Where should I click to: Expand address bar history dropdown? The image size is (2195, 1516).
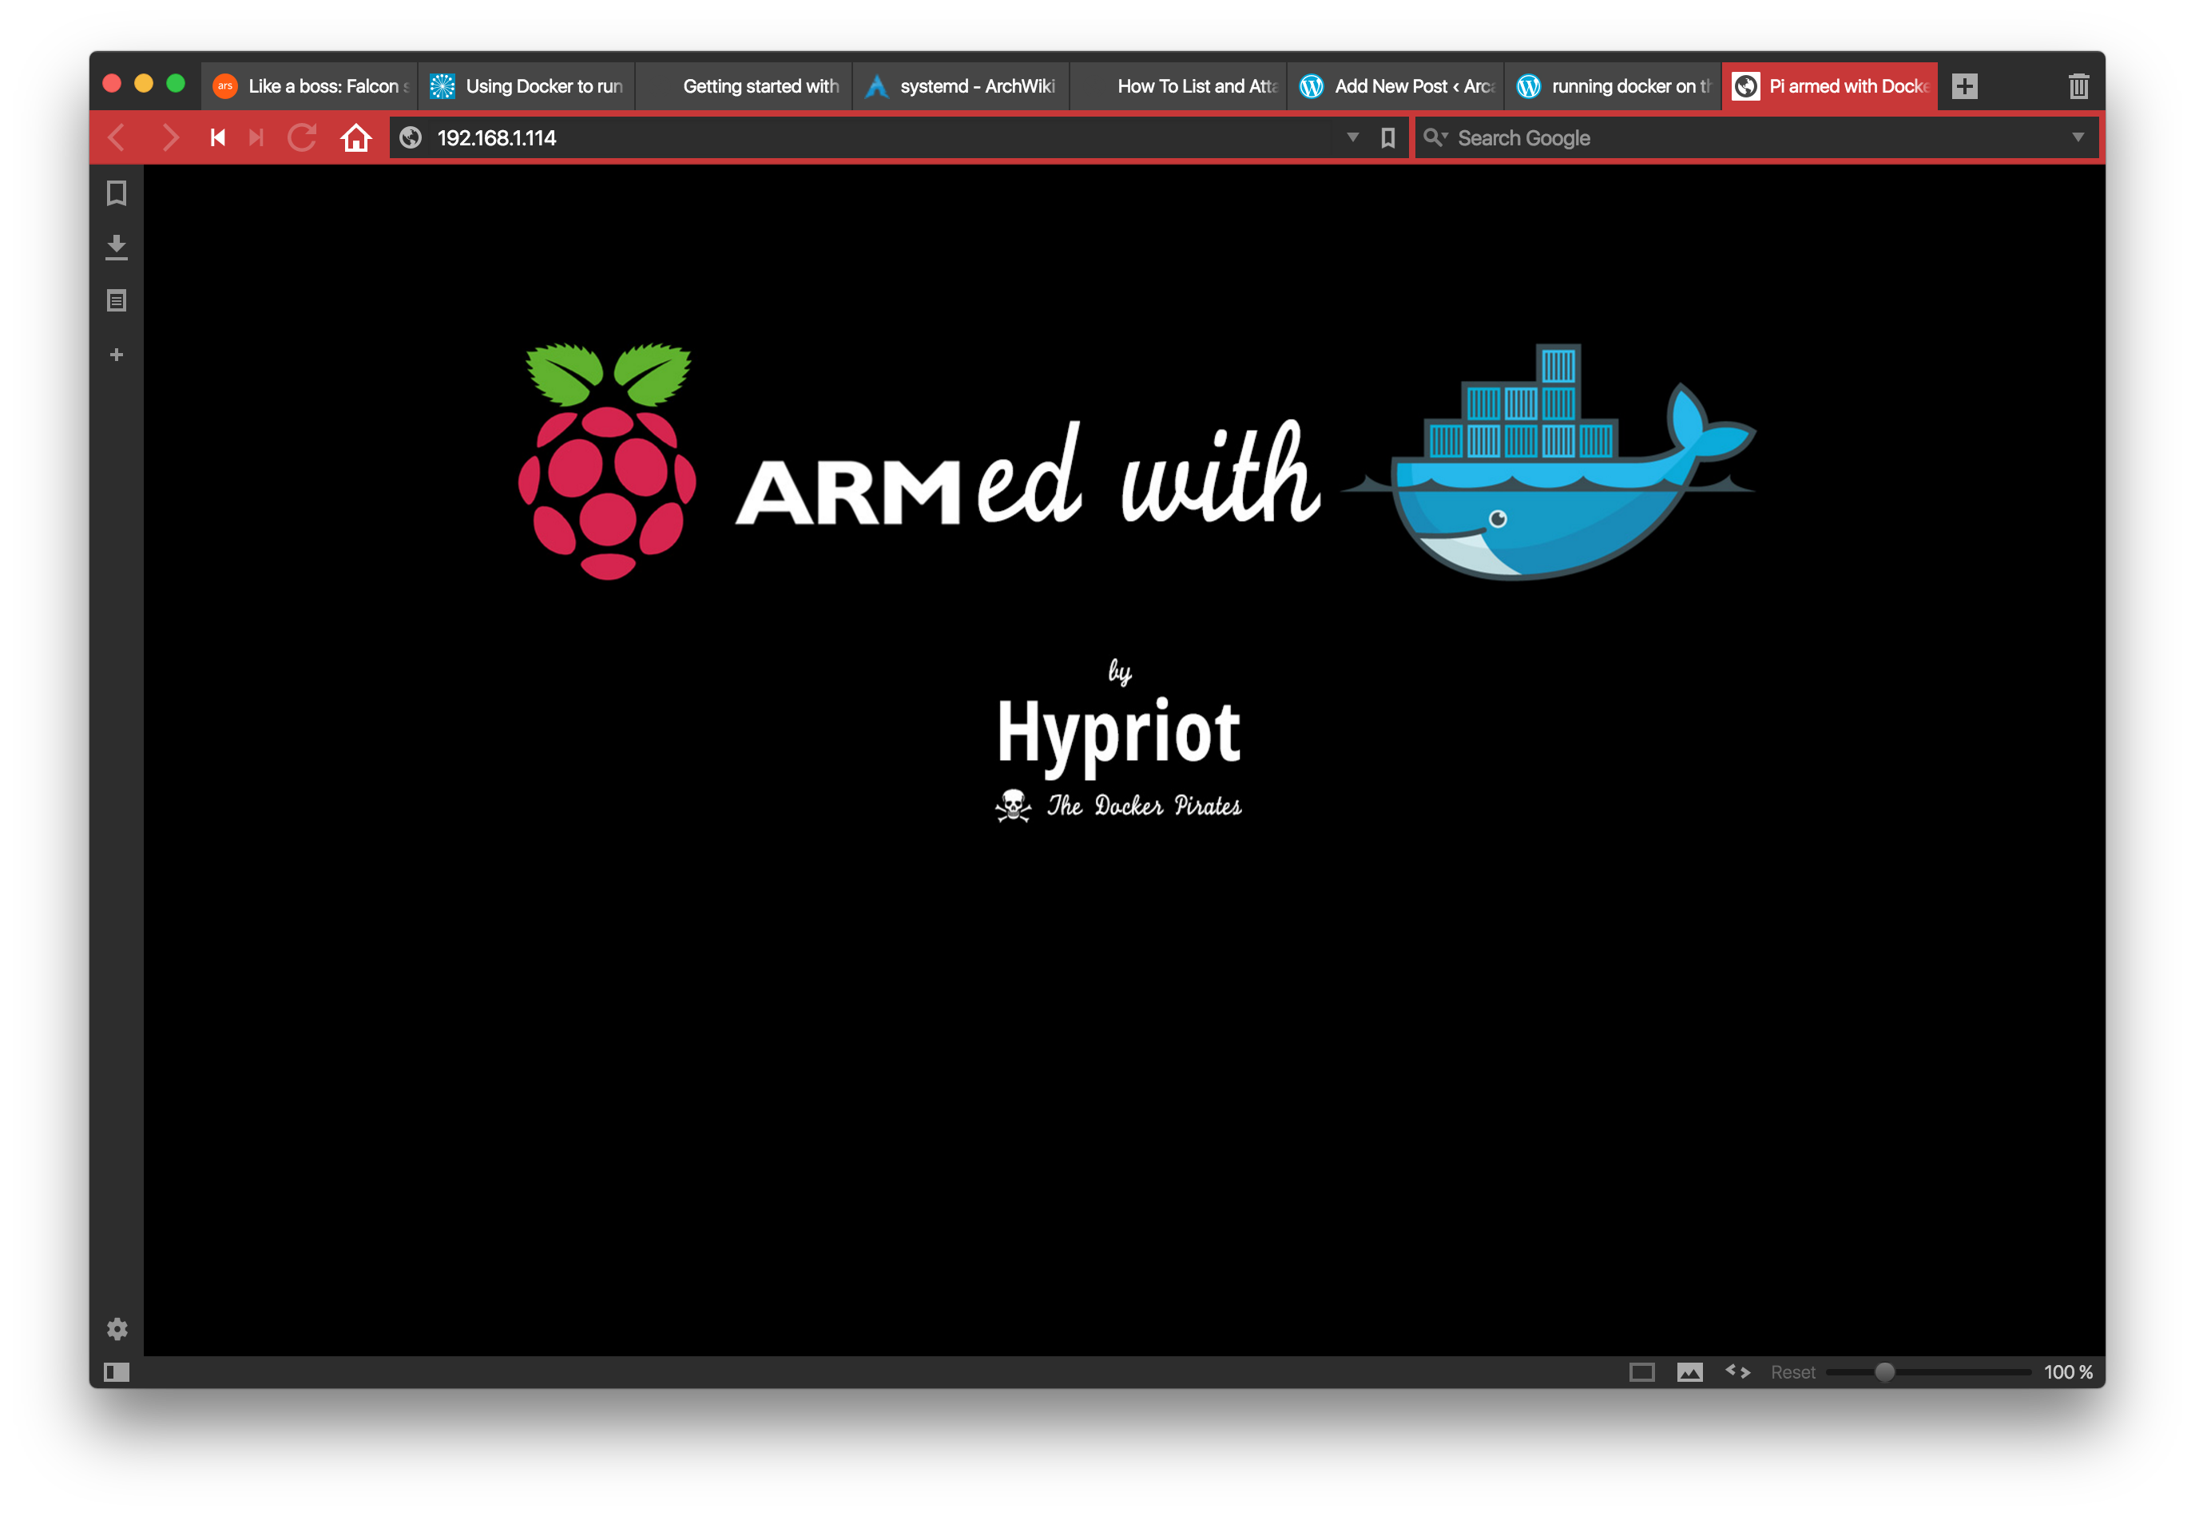click(1352, 137)
